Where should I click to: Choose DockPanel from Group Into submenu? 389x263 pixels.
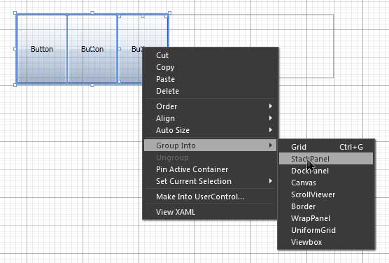tap(326, 171)
